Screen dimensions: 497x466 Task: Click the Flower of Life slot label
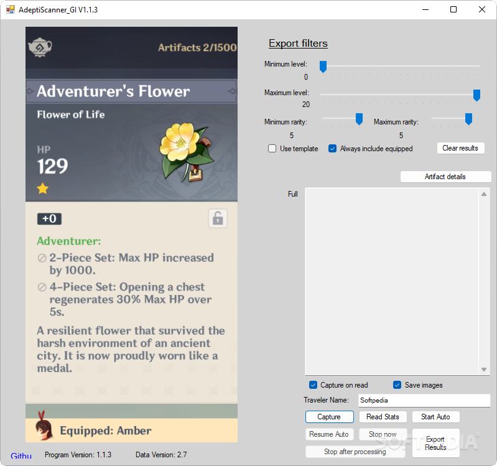coord(71,114)
